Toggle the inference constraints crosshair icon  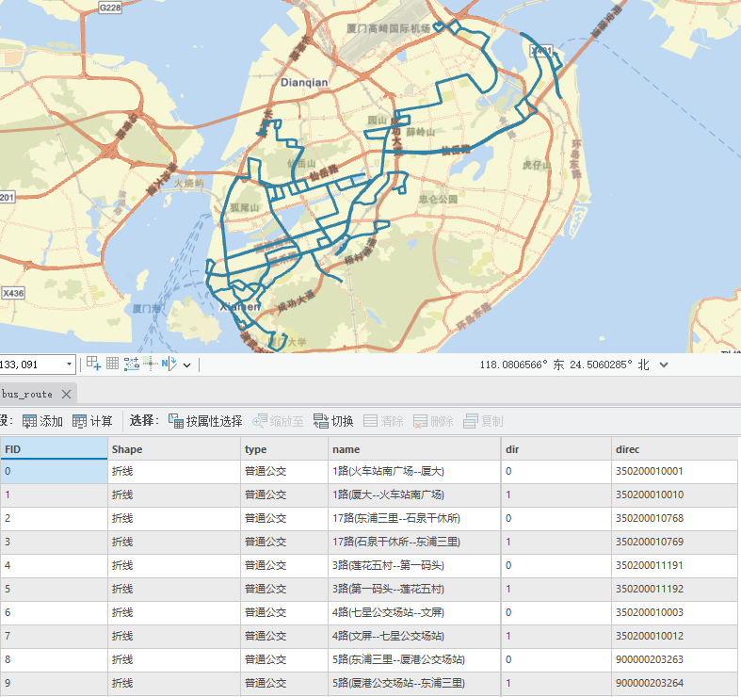coord(151,364)
